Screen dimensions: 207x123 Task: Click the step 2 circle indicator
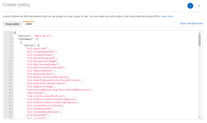point(199,6)
